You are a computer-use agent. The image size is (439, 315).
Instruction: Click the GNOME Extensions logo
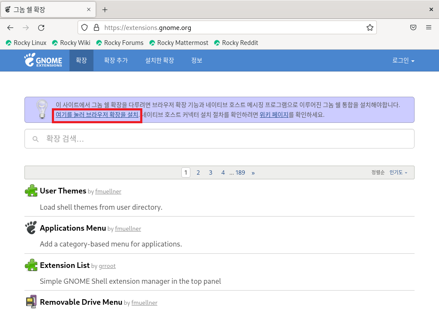tap(43, 60)
